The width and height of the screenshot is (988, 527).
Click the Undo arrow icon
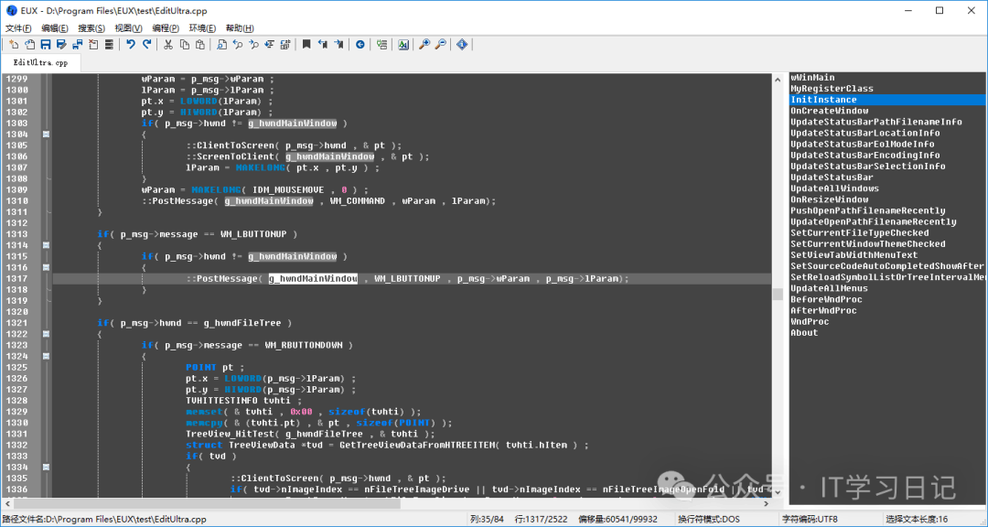[131, 44]
